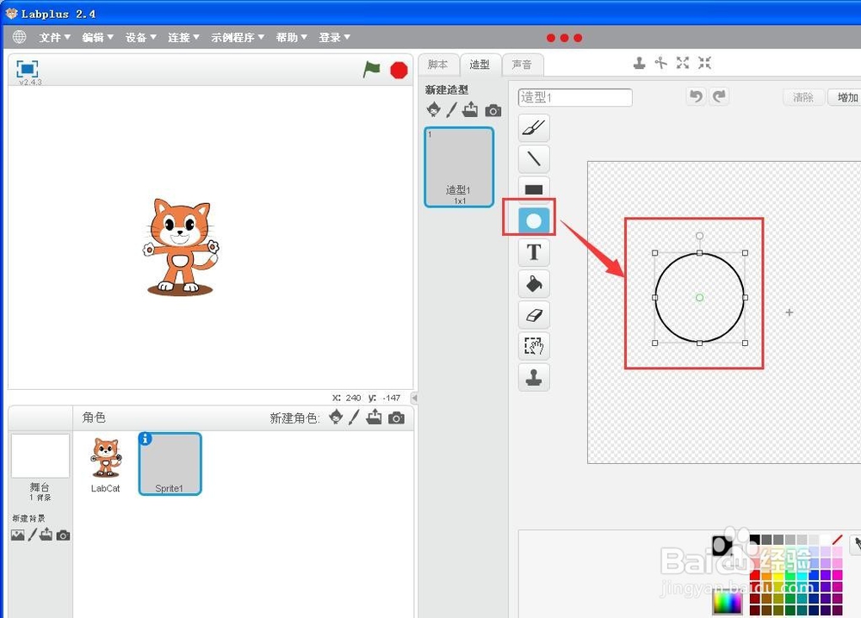Undo the last paint action
Screen dimensions: 861x618
pos(696,96)
